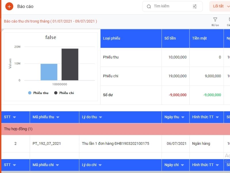Open sort arrow on Mã phiếu thu column
Image resolution: width=230 pixels, height=173 pixels.
58,117
